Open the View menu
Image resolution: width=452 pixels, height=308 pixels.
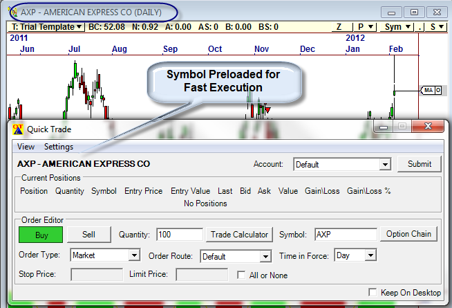click(x=26, y=147)
